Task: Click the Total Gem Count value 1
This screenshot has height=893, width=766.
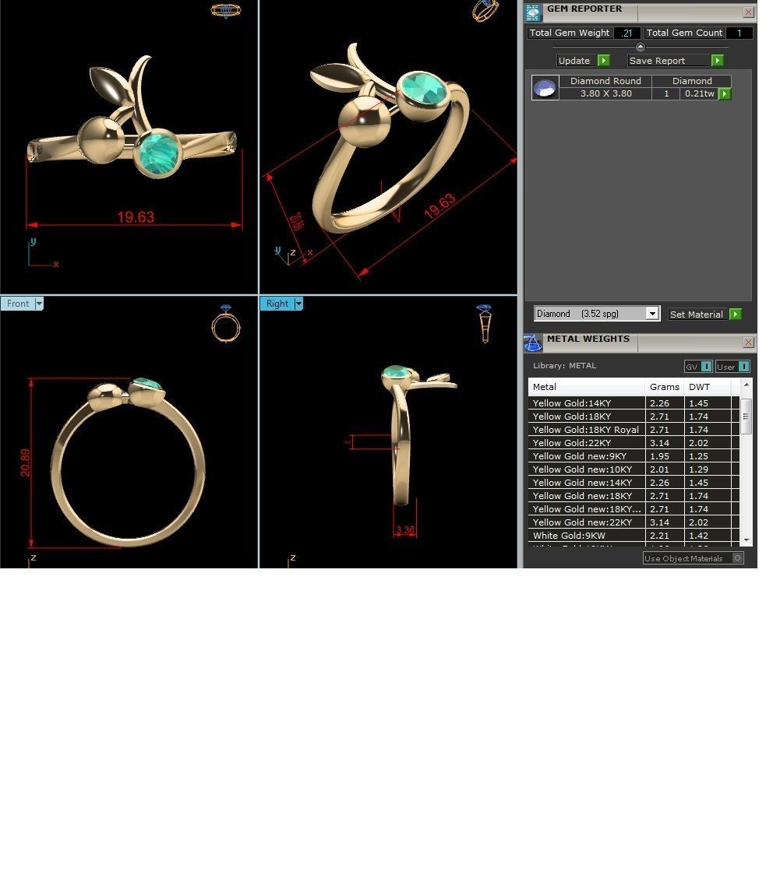Action: 740,33
